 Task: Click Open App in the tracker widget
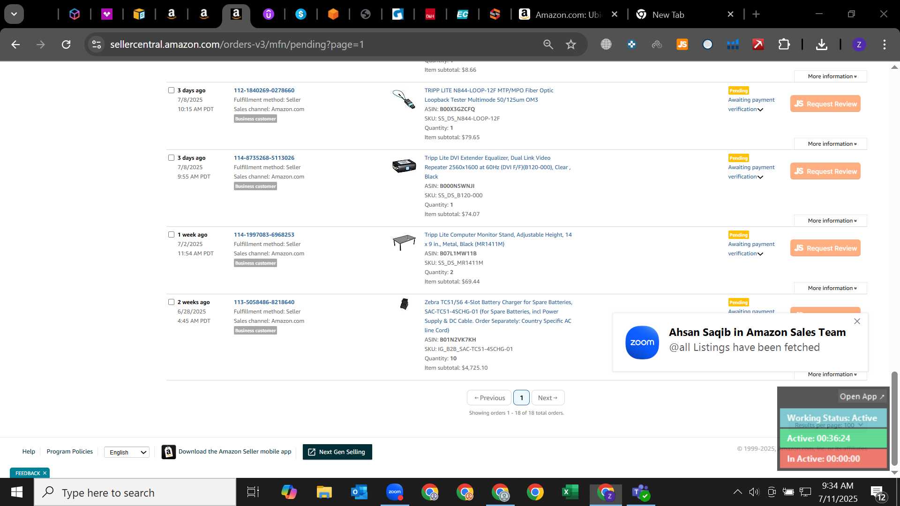862,396
